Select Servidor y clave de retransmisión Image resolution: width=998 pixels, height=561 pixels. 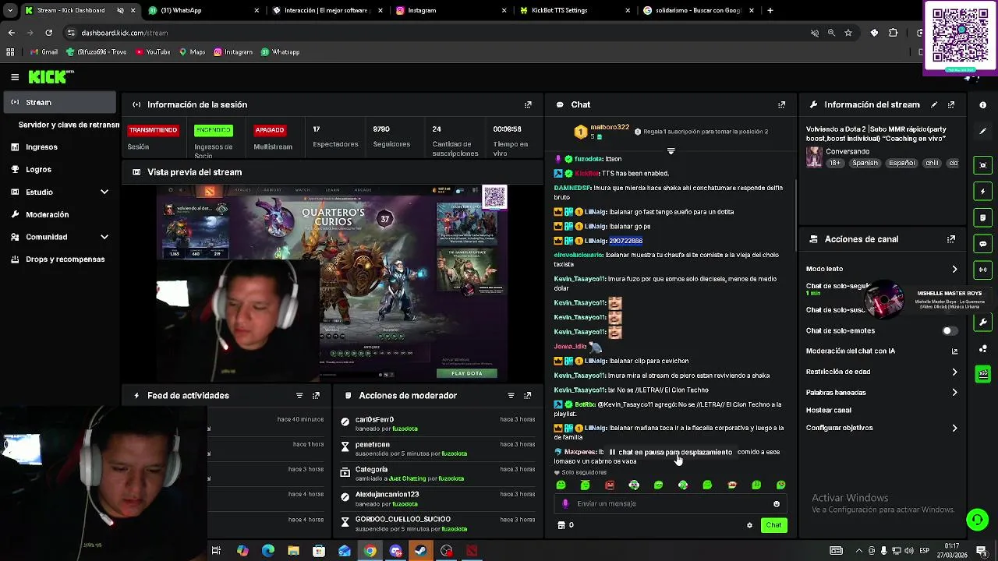coord(67,125)
